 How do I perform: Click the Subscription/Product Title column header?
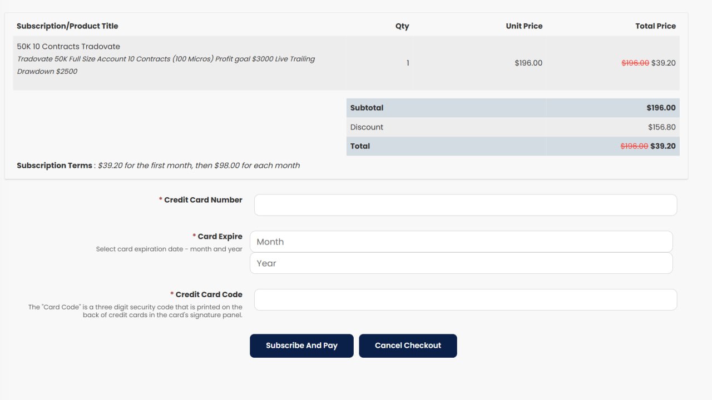[x=67, y=26]
